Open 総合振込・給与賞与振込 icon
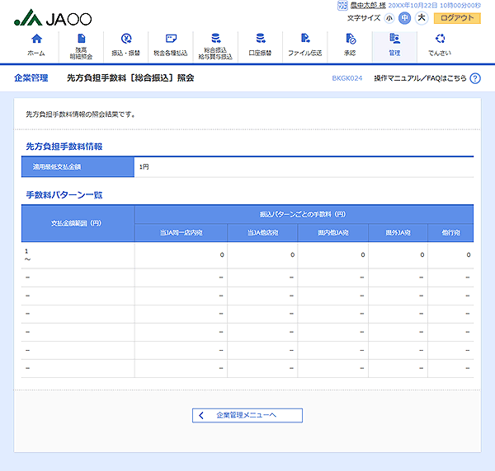The height and width of the screenshot is (471, 495). point(215,39)
